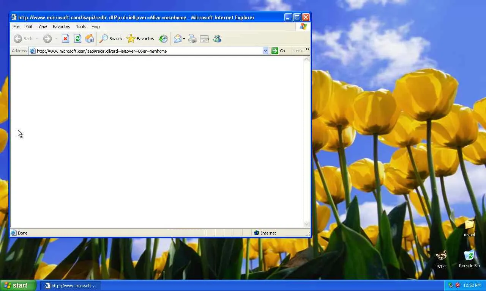Show browsing History pane
This screenshot has height=291, width=486.
click(x=163, y=39)
